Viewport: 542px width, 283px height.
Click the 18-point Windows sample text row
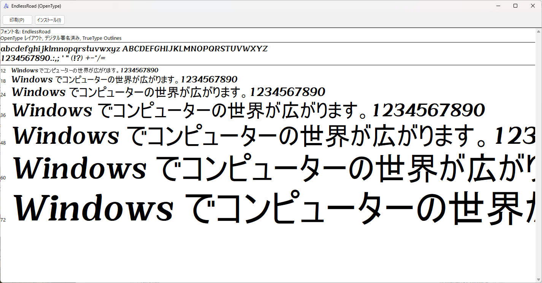[x=124, y=80]
